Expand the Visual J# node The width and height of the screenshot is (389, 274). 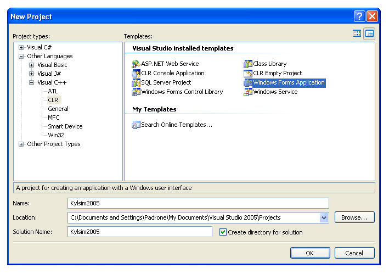[31, 74]
